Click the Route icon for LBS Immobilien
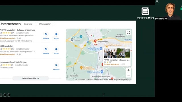The height and width of the screenshot is (102, 182). coord(56,49)
